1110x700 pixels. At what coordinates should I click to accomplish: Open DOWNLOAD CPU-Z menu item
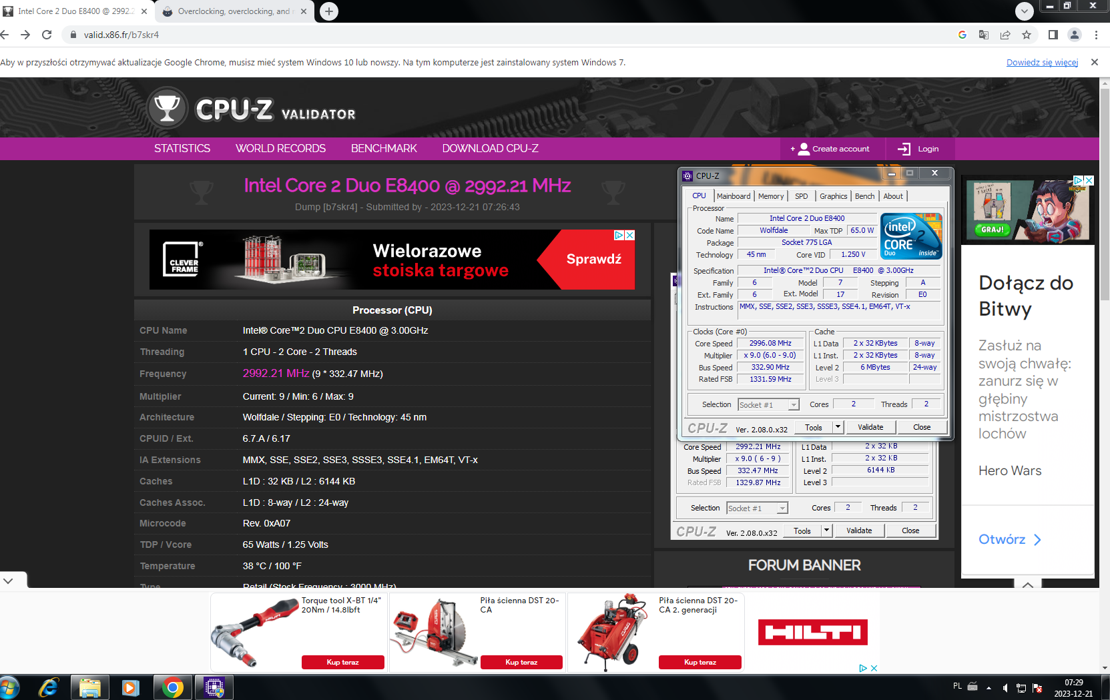[490, 149]
